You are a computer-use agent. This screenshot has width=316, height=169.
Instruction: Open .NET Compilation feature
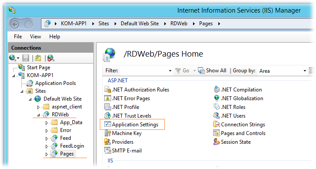[x=238, y=90]
